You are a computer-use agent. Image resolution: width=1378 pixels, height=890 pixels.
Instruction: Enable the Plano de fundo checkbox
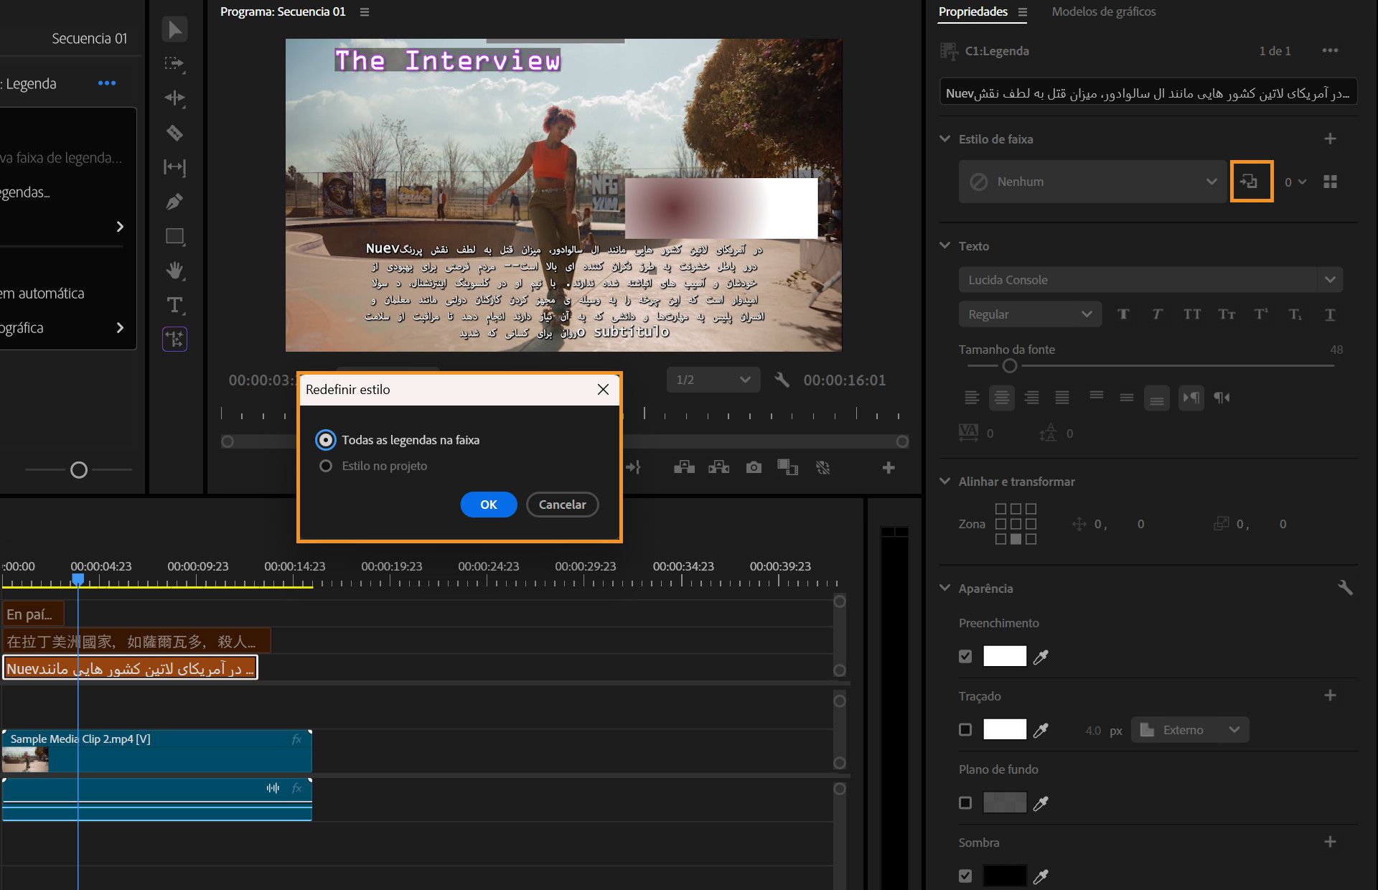(x=965, y=803)
